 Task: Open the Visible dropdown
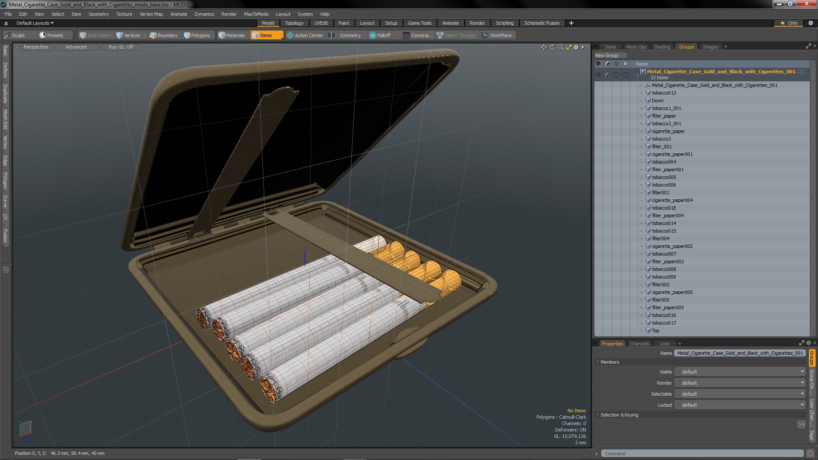[740, 372]
